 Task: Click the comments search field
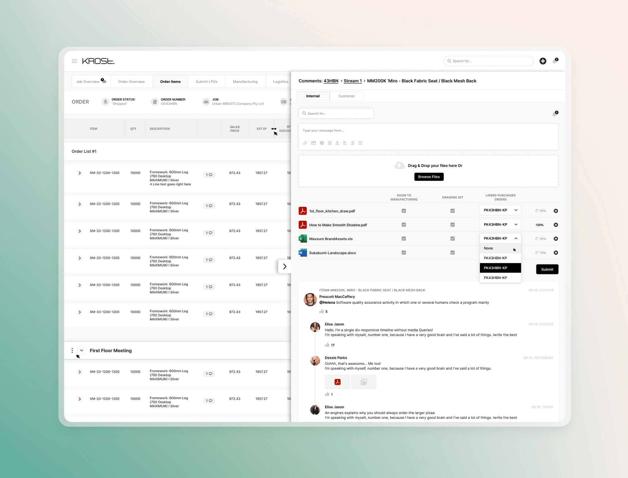336,114
